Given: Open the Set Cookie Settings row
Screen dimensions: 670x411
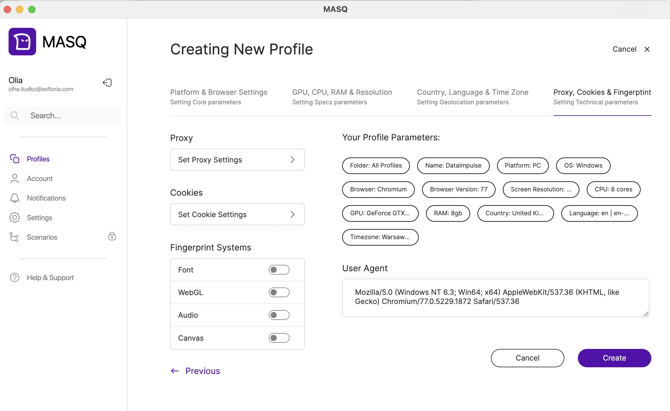Looking at the screenshot, I should 237,214.
